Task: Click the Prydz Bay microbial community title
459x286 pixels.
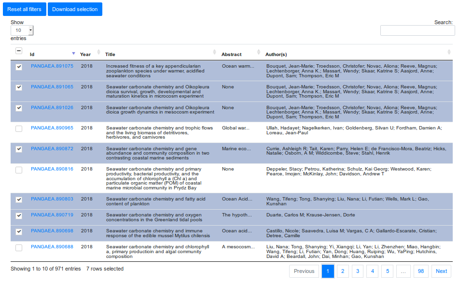Action: pos(154,178)
